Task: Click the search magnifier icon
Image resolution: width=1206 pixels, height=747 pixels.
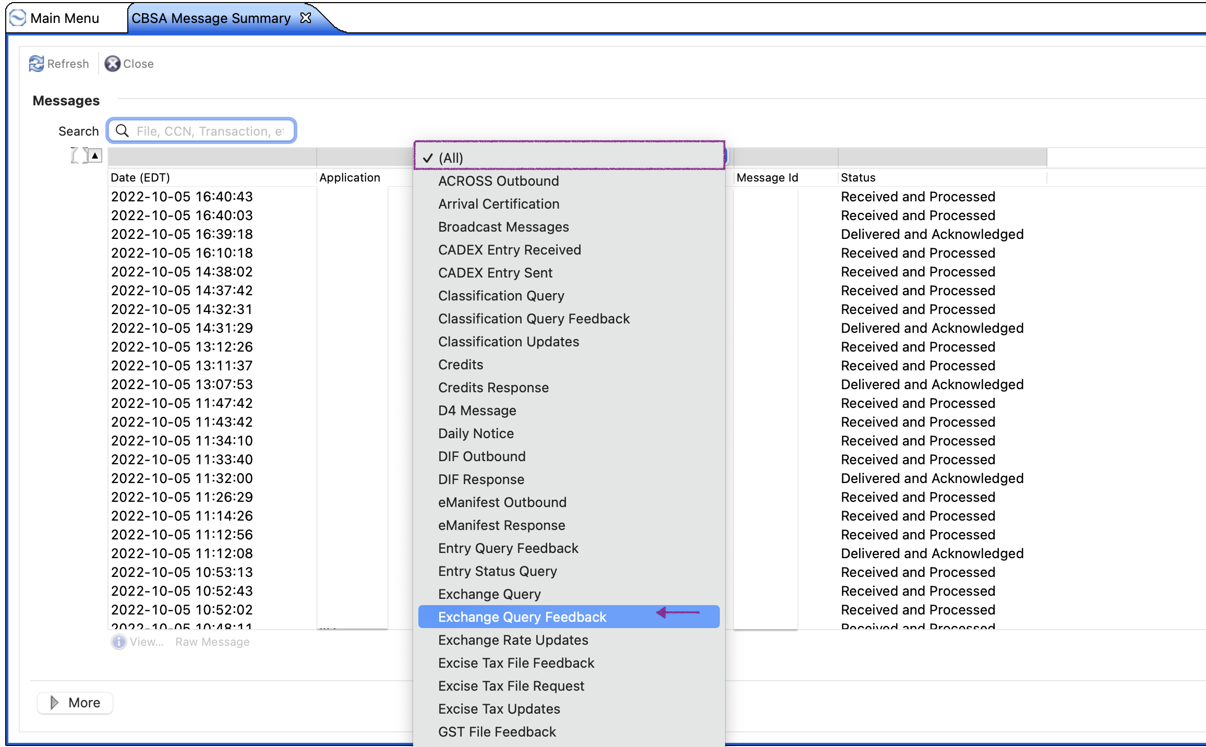Action: tap(122, 131)
